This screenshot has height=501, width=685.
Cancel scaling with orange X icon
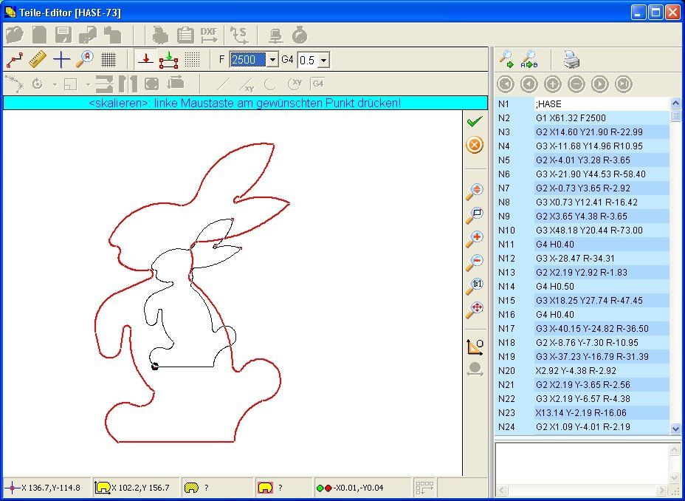pos(475,145)
